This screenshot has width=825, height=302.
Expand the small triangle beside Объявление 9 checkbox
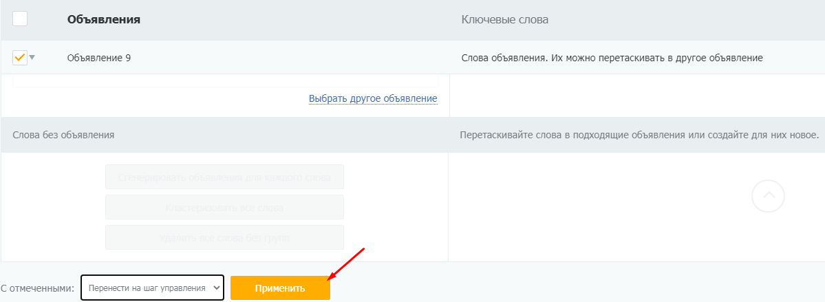pos(32,57)
